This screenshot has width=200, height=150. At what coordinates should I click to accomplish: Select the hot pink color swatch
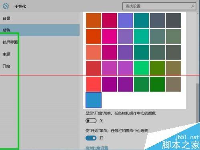[x=110, y=36]
